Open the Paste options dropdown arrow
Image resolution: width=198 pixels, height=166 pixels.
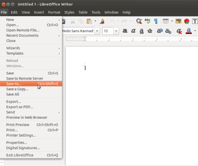pos(95,21)
